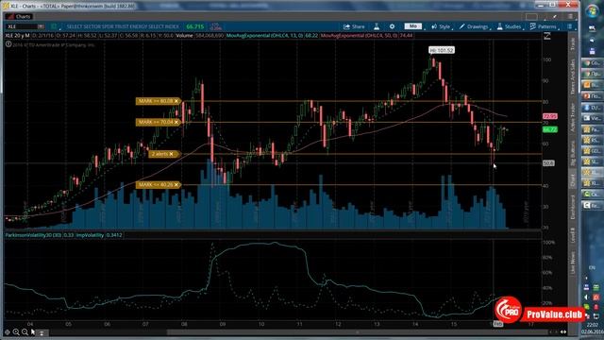Click the zoom in magnifier icon

tap(16, 331)
